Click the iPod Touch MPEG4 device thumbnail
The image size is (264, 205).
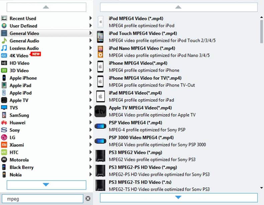(100, 37)
